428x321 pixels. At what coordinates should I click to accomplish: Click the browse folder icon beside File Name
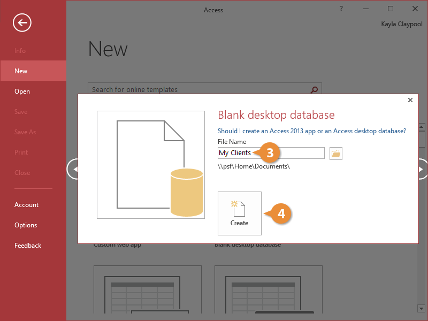[335, 154]
